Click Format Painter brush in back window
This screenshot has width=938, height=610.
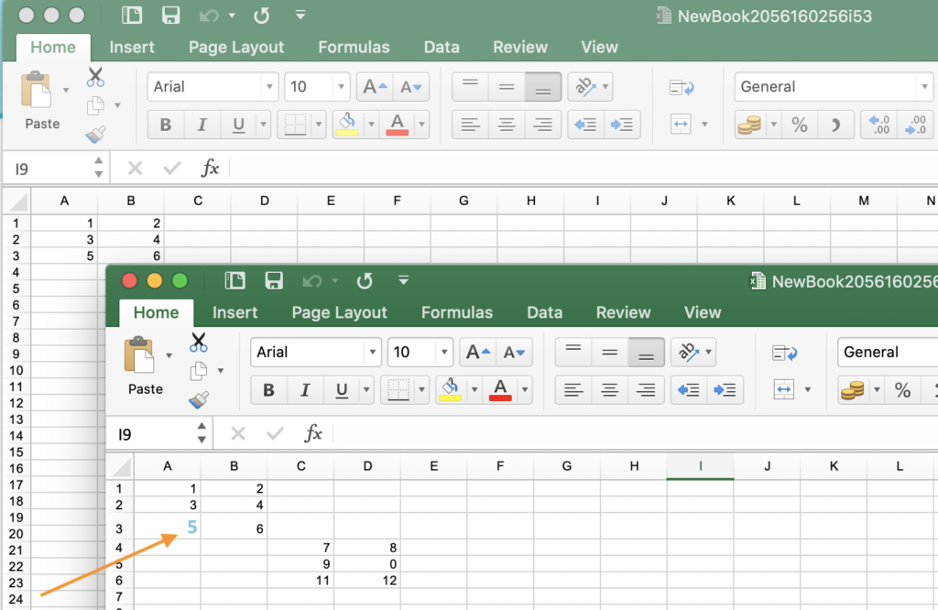click(95, 134)
